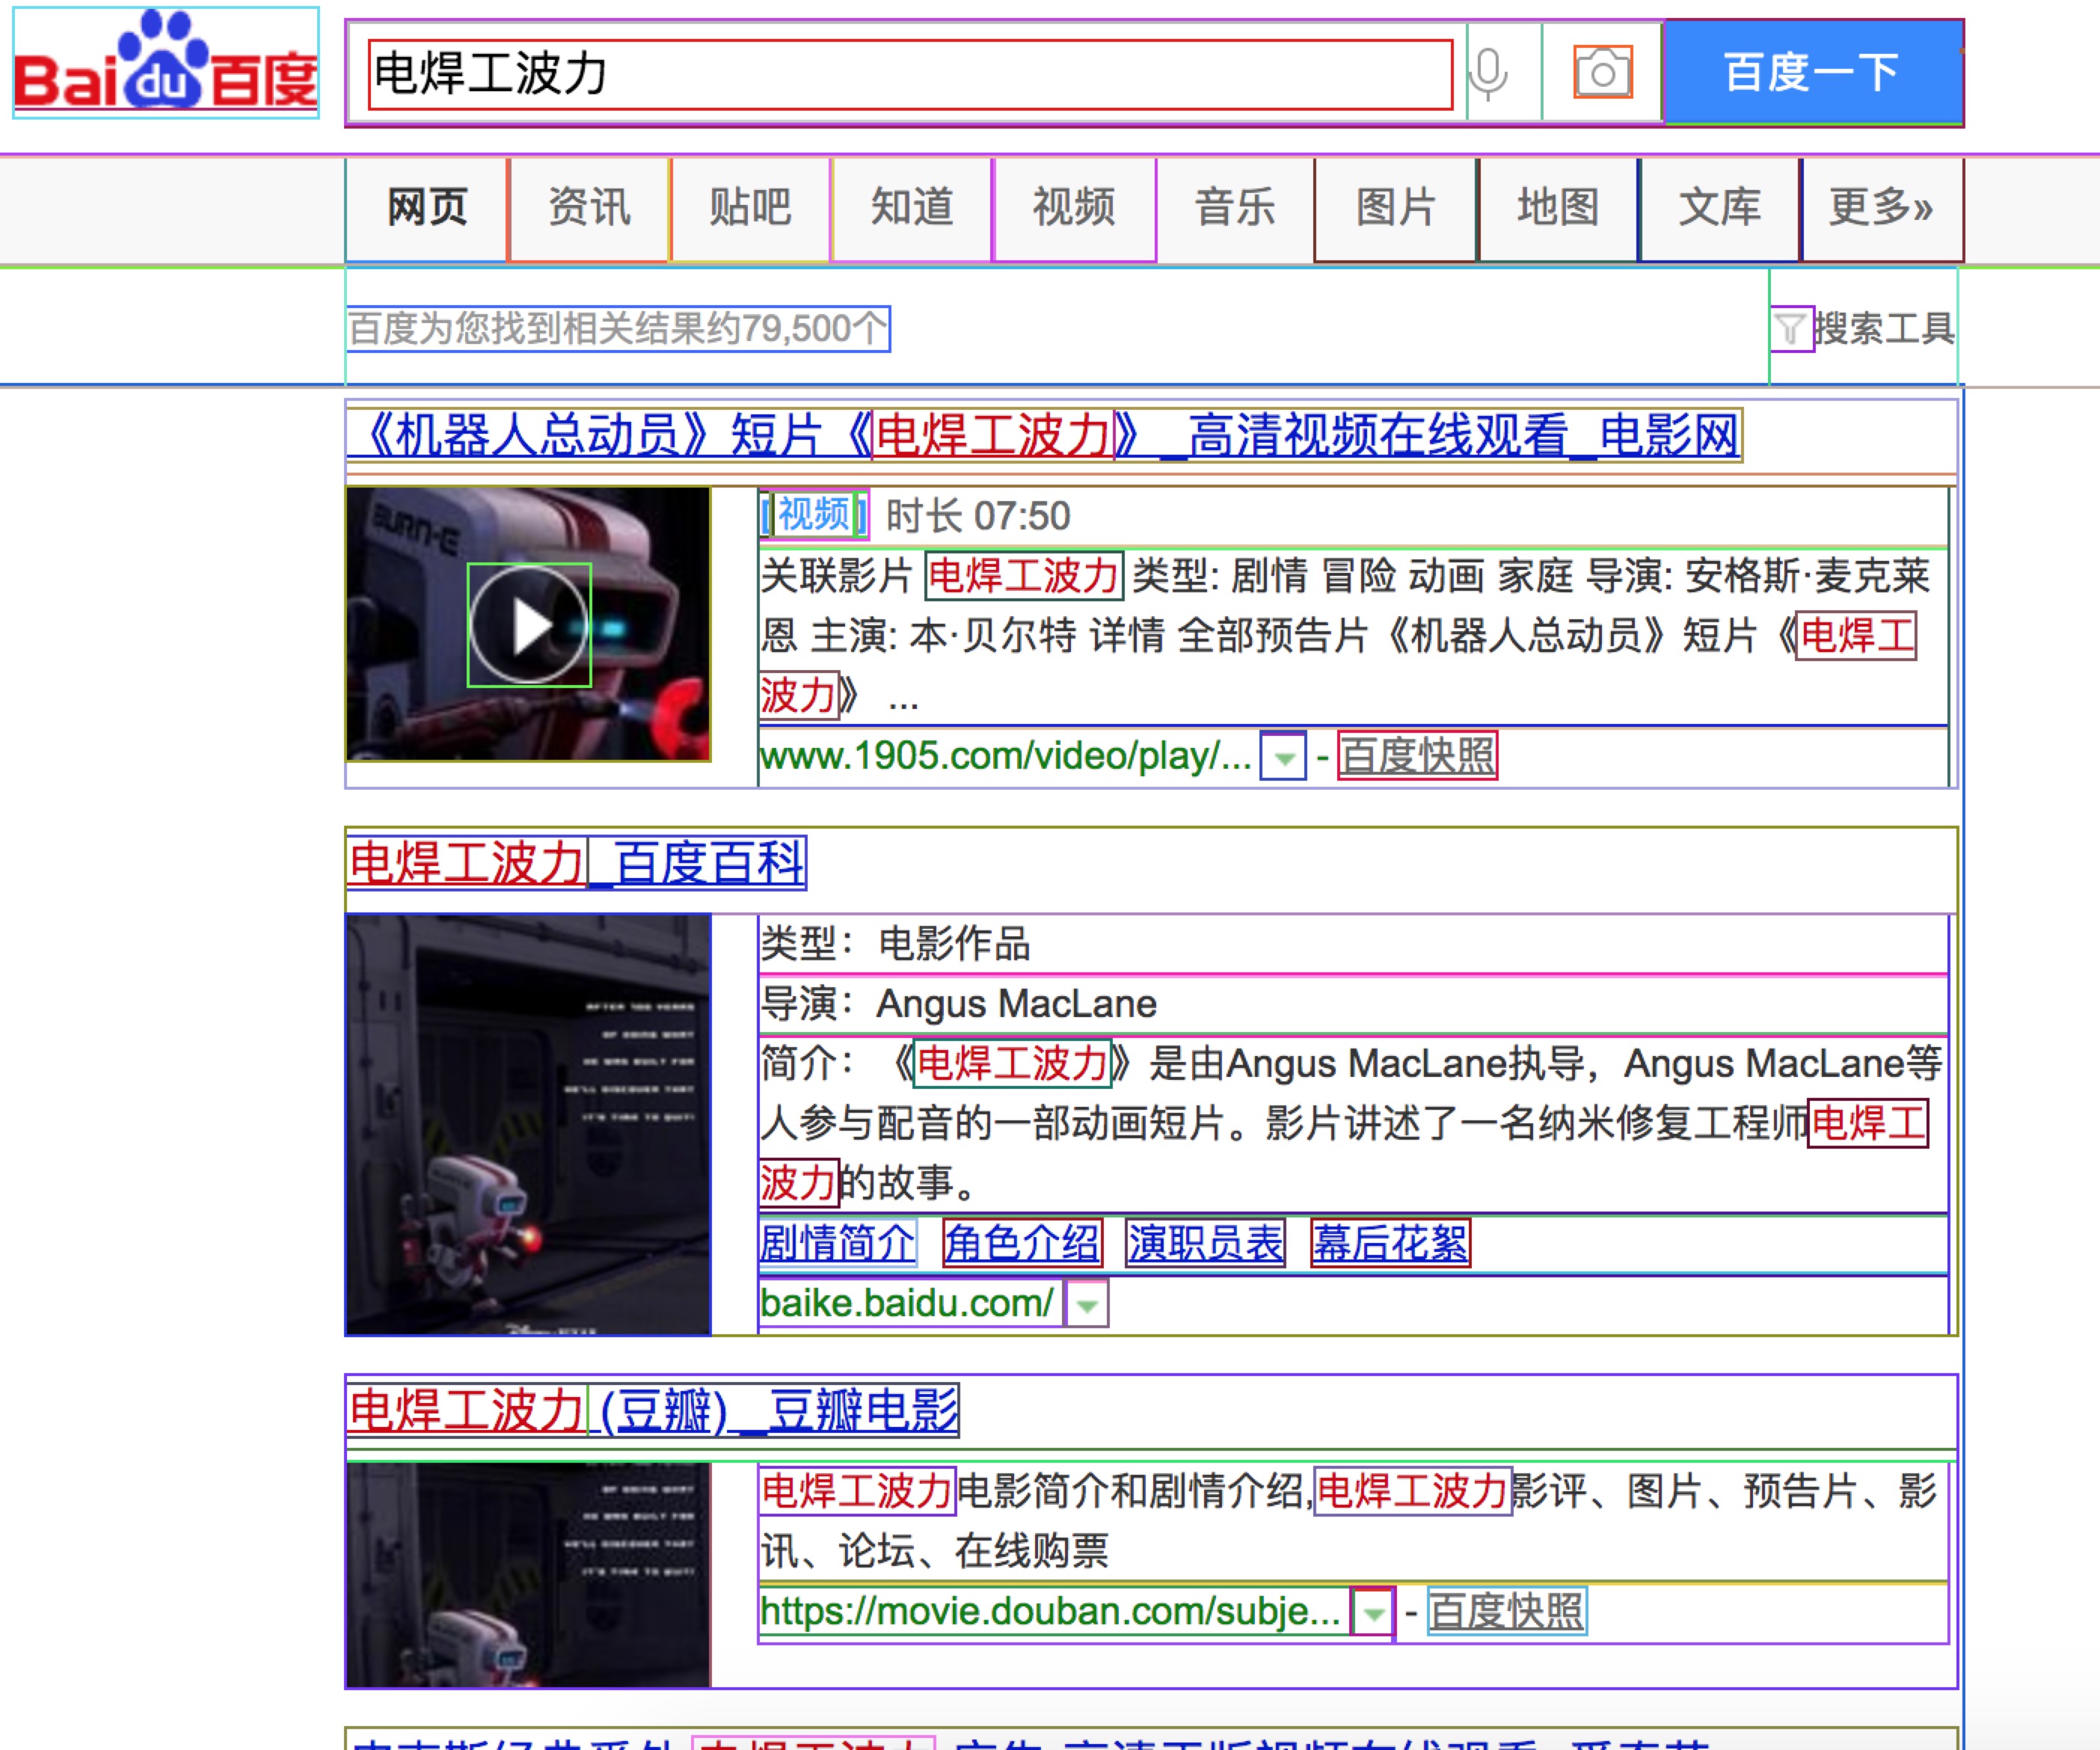Open the 贴吧 tab
The height and width of the screenshot is (1750, 2100).
tap(751, 209)
